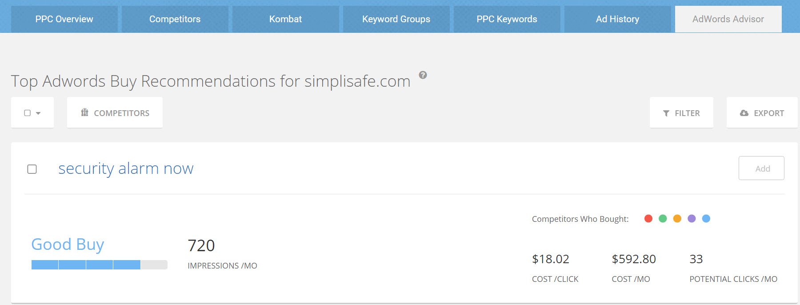Screen dimensions: 800x305
Task: Add the security alarm now keyword
Action: 761,169
